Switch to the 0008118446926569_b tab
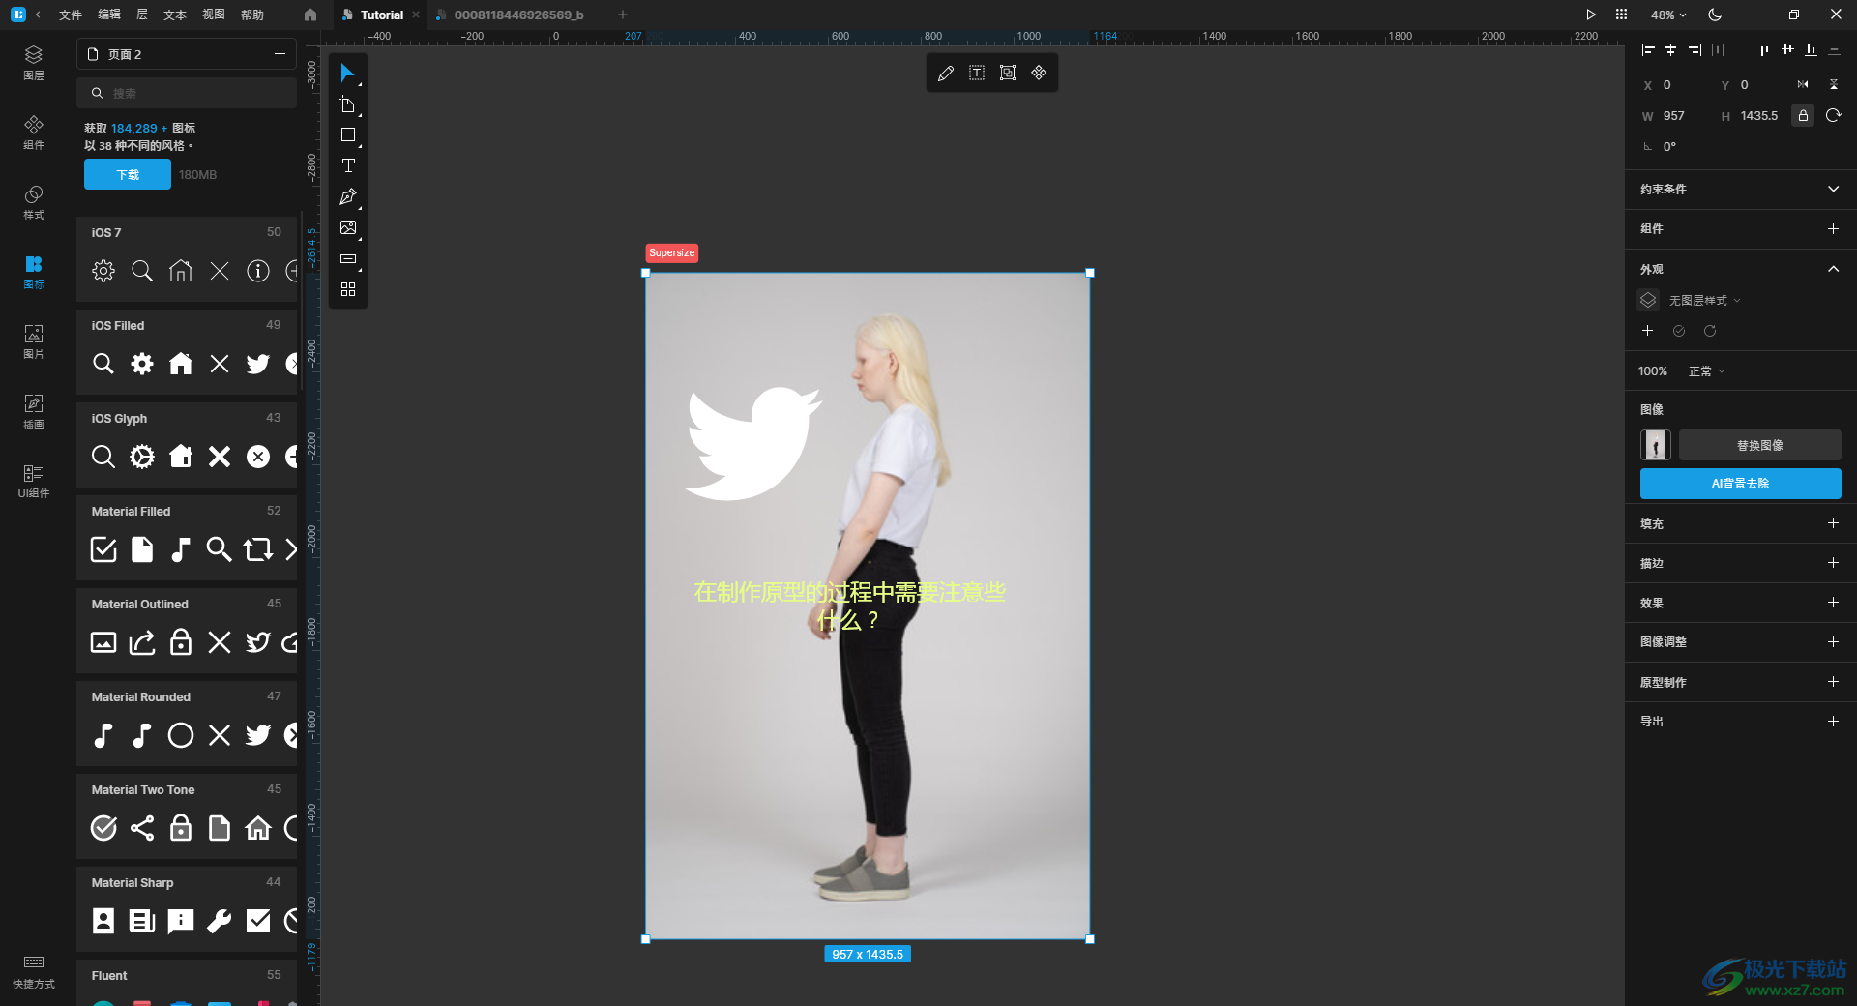1857x1006 pixels. point(517,15)
